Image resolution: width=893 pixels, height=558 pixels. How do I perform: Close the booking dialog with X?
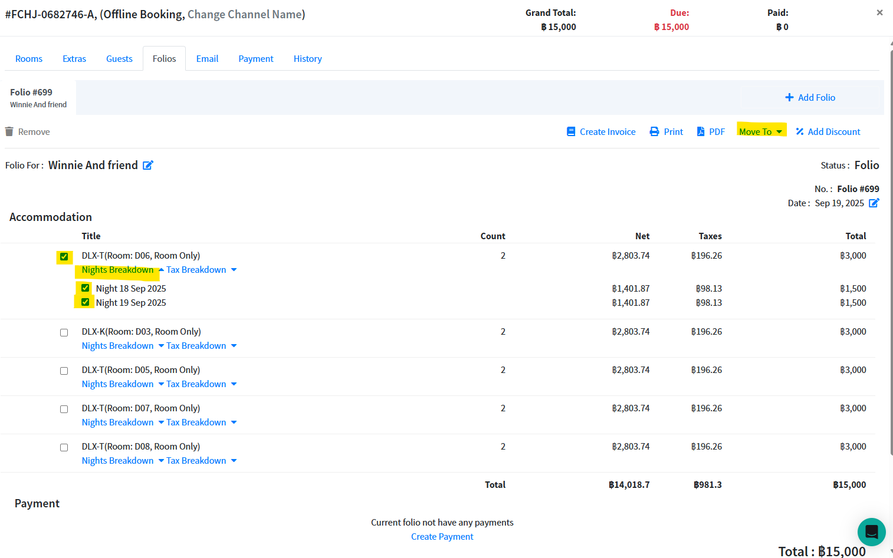879,12
